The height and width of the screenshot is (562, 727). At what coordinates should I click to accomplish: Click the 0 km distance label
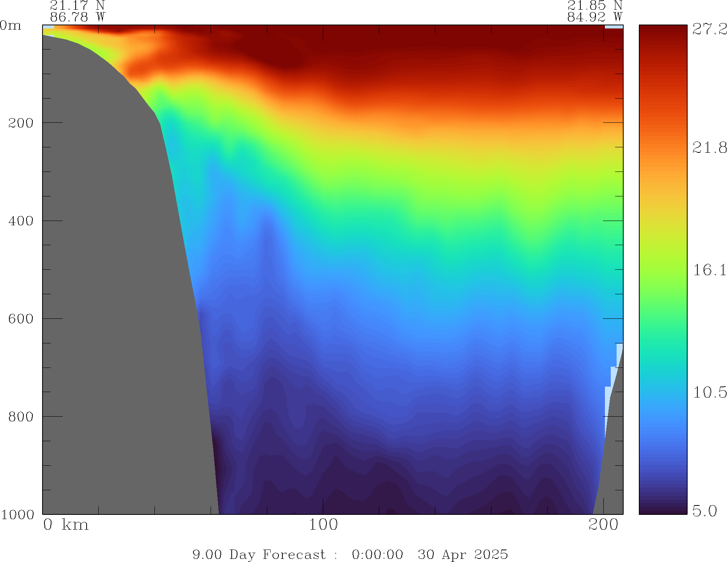[x=66, y=525]
